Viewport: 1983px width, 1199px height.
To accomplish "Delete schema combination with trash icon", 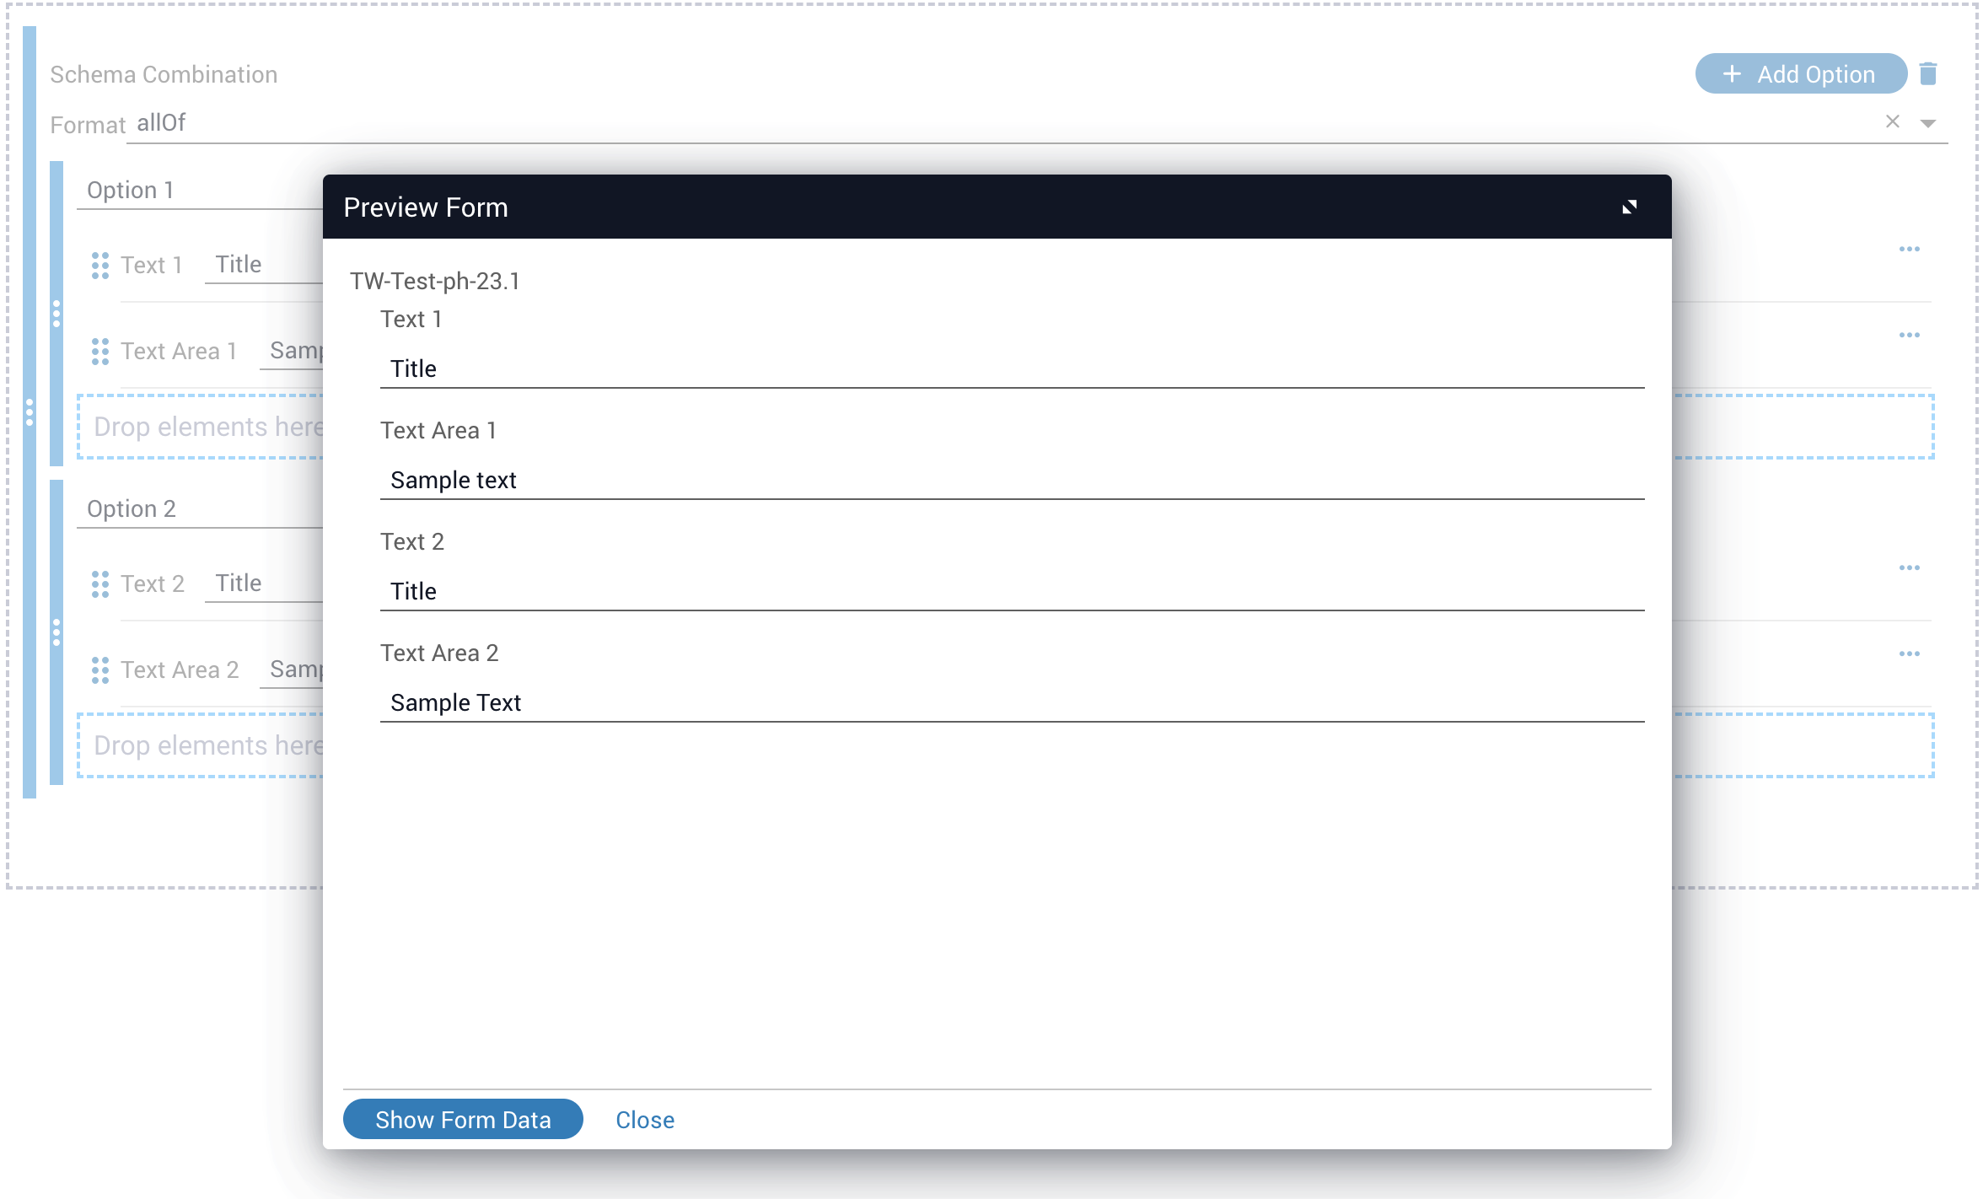I will click(x=1927, y=74).
